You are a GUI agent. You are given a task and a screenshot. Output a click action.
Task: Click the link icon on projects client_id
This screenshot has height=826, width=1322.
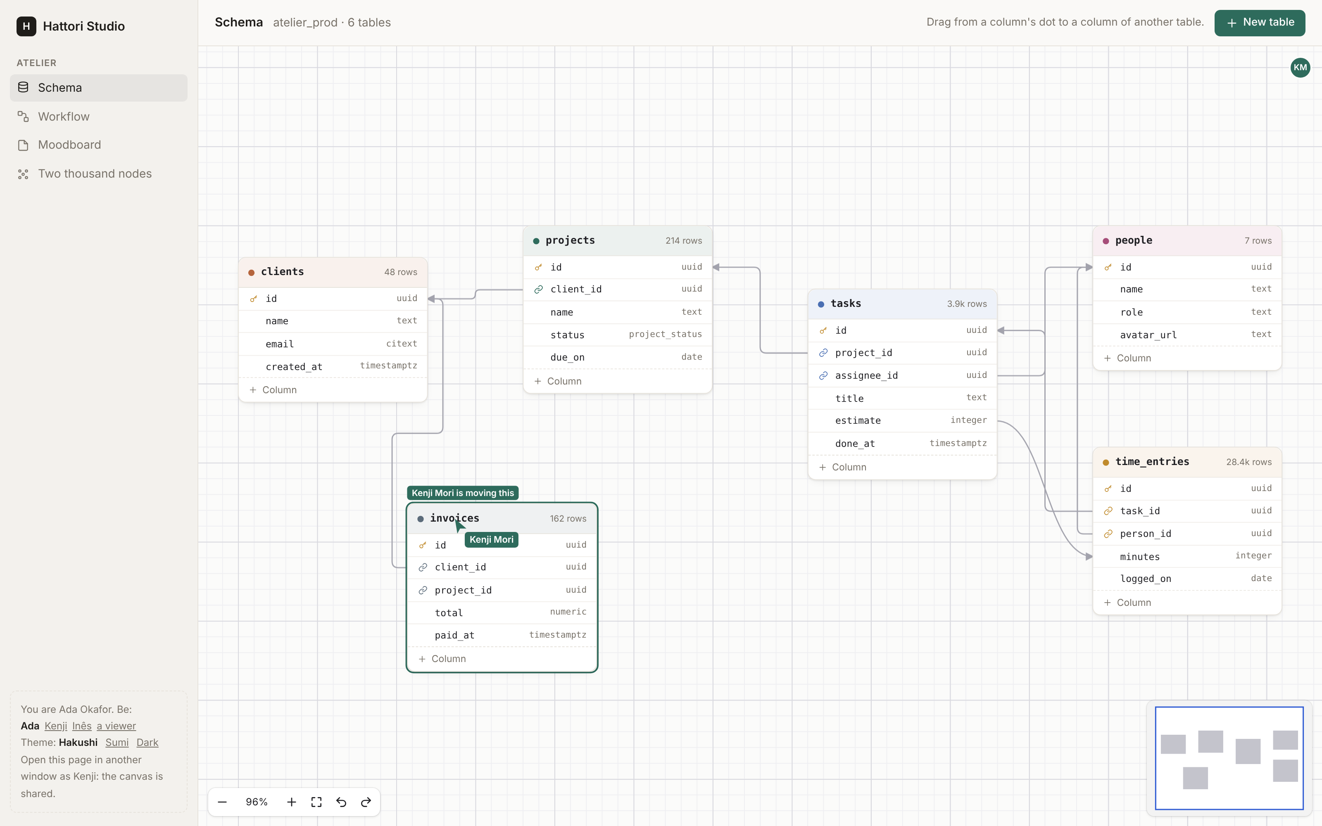539,290
